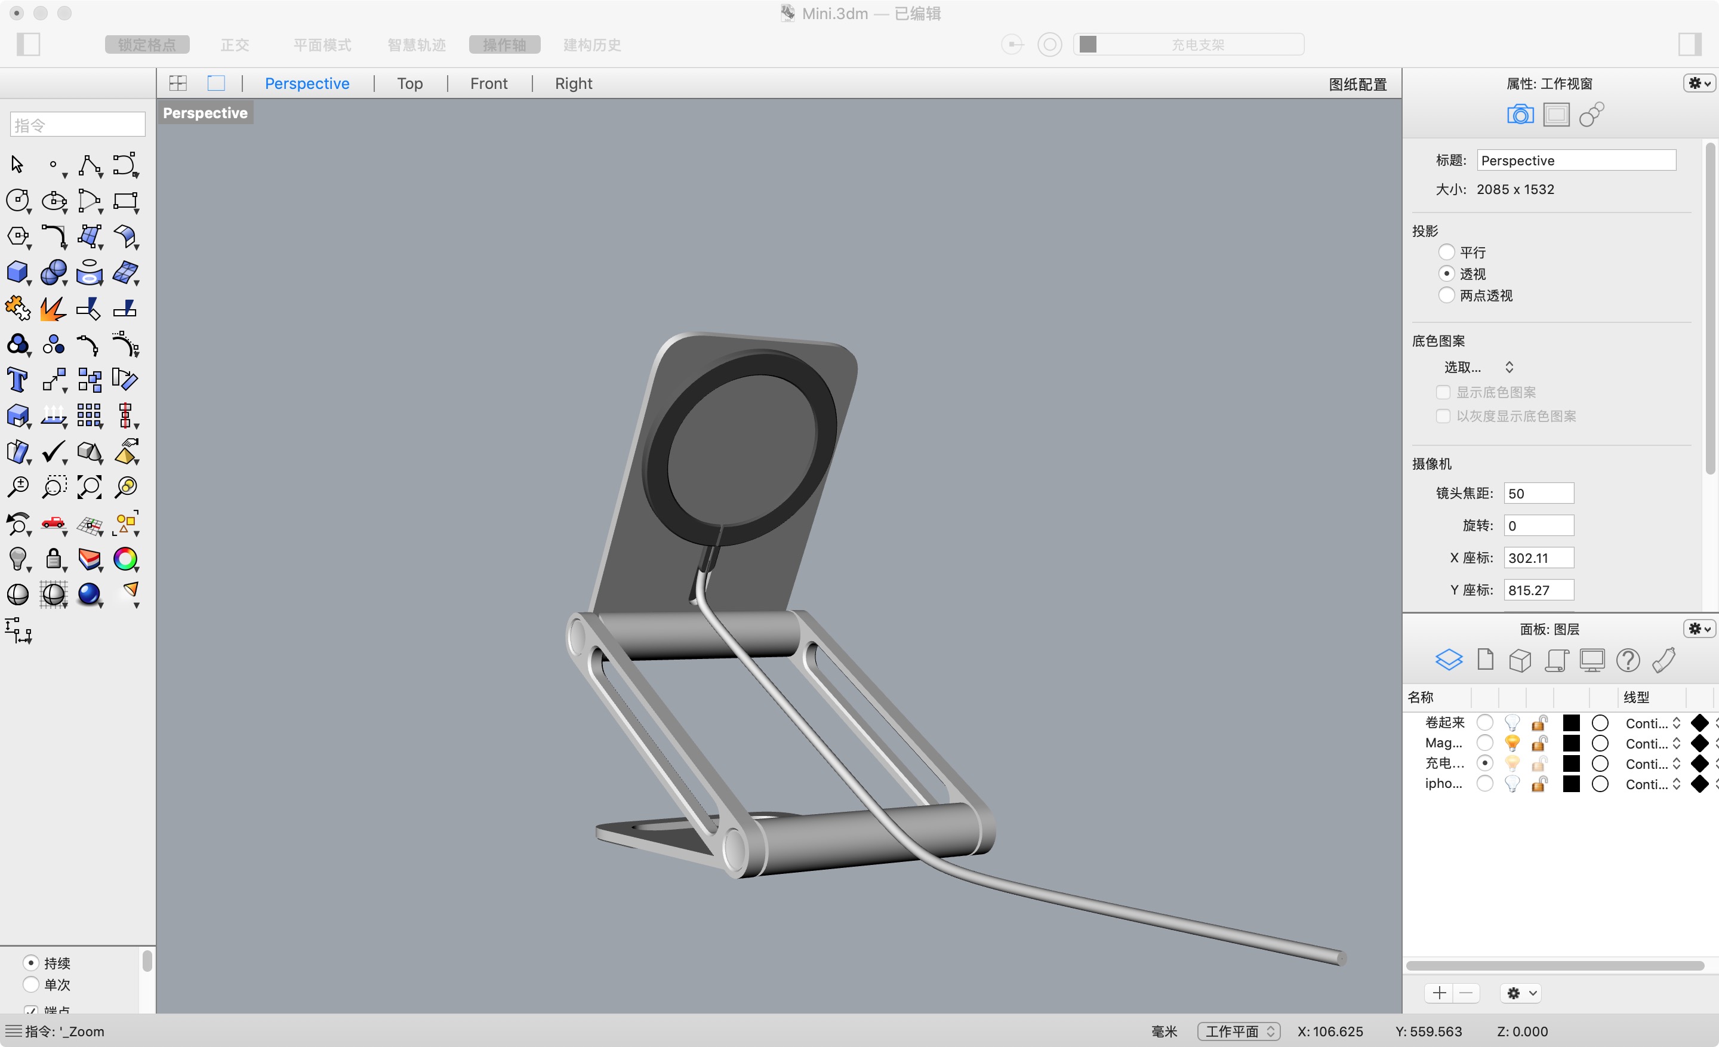Select 两点透视 projection option

(1446, 295)
